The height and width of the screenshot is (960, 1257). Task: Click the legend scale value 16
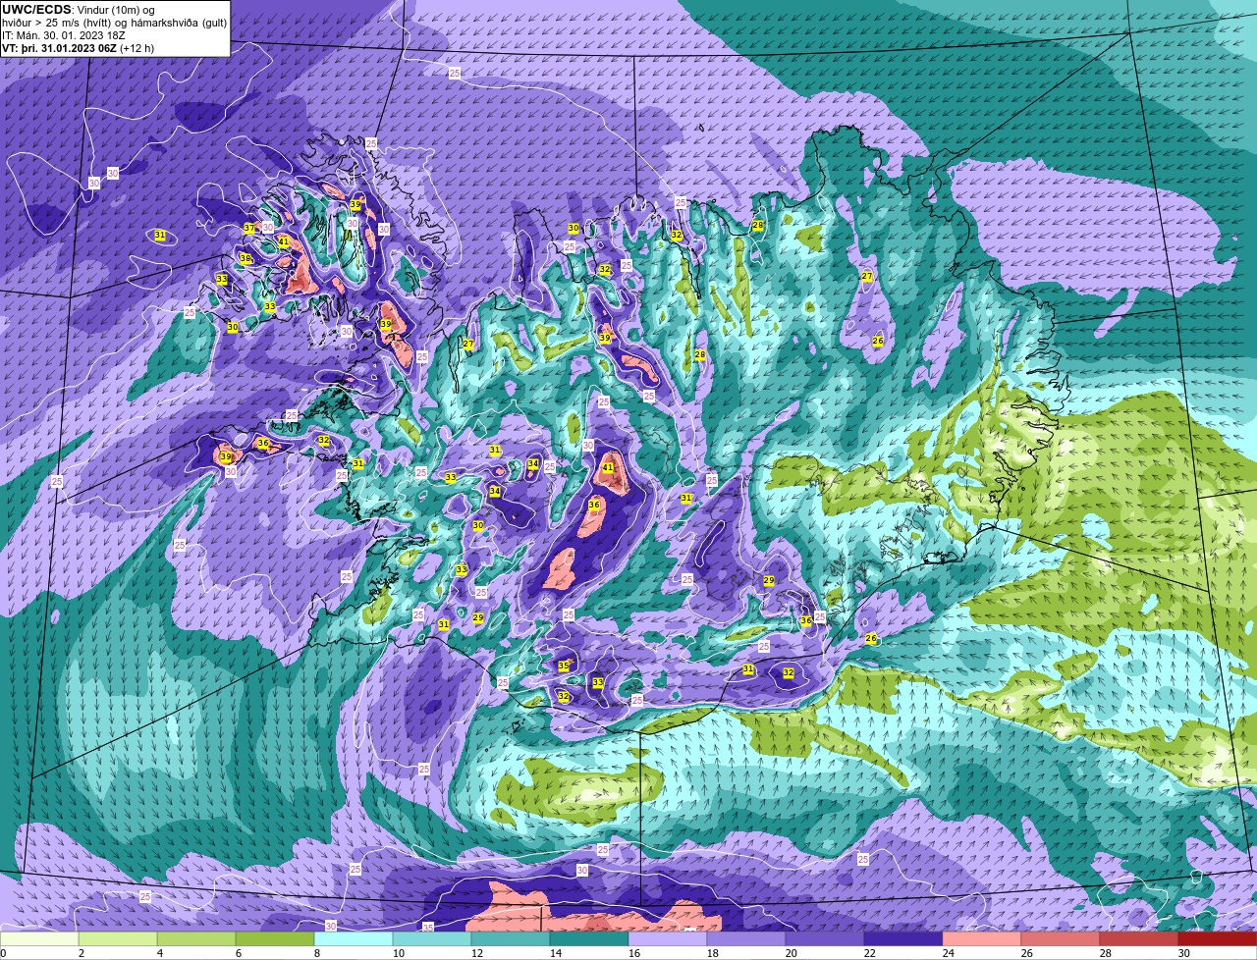[633, 953]
